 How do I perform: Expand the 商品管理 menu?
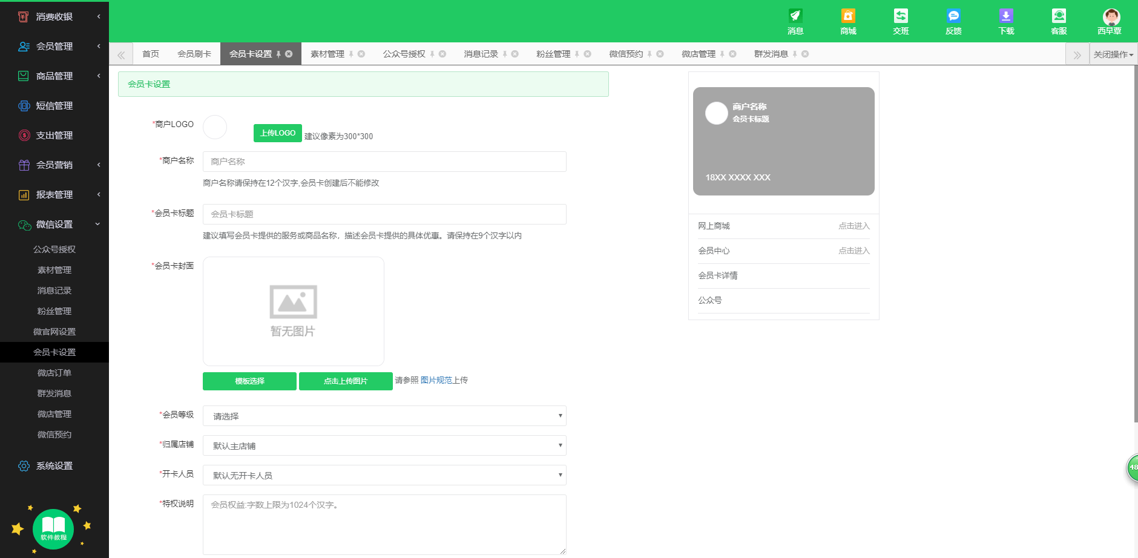pyautogui.click(x=99, y=76)
